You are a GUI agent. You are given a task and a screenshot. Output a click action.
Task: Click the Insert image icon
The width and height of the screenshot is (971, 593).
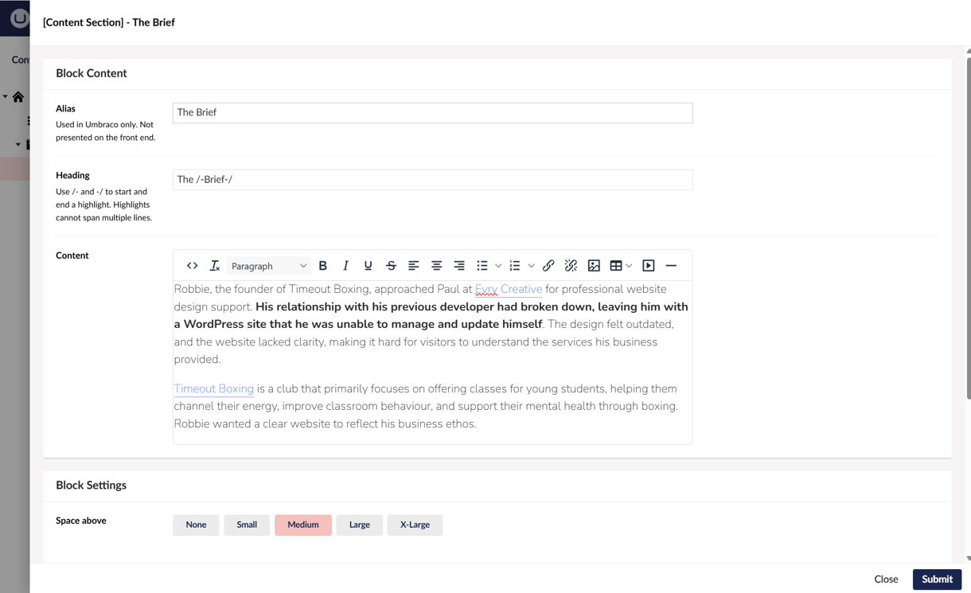point(594,265)
